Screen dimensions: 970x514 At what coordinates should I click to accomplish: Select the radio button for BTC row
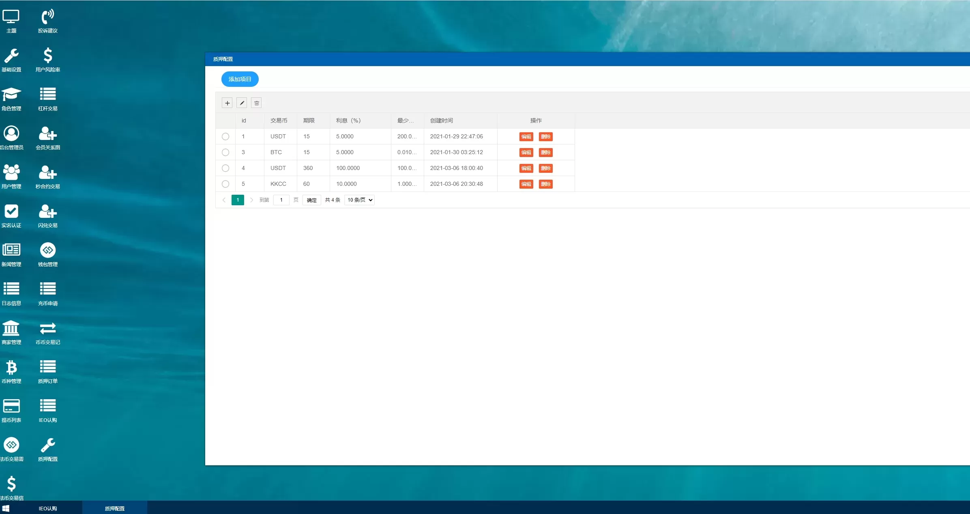pos(225,153)
